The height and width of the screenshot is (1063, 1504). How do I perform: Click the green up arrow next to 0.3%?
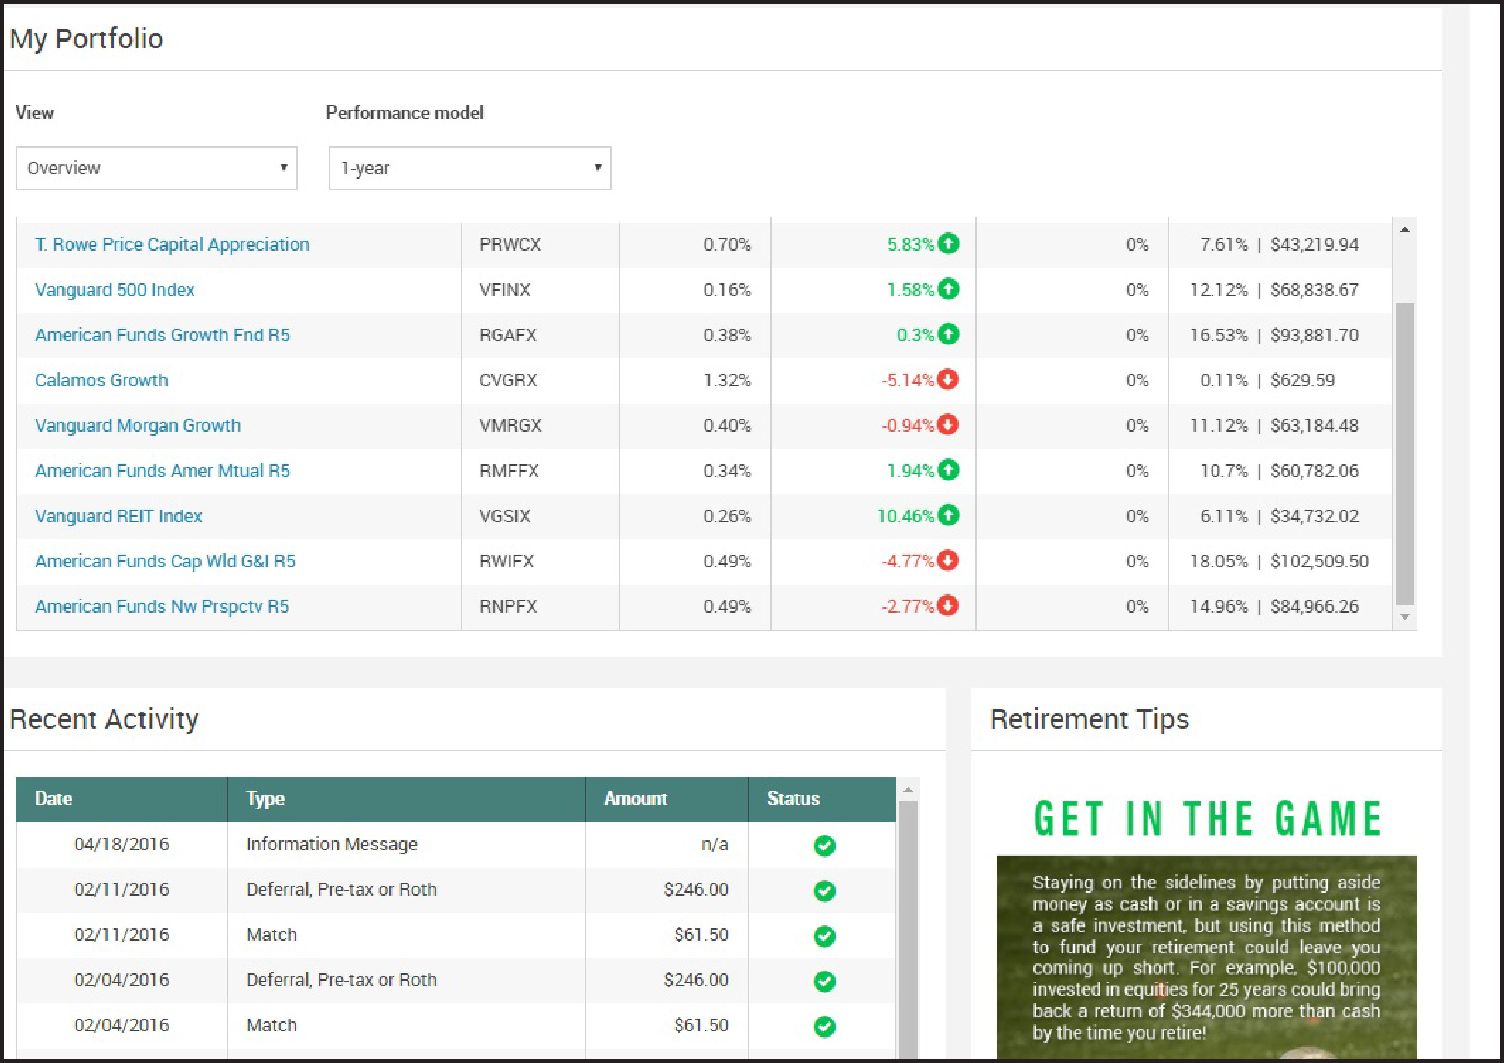(948, 334)
